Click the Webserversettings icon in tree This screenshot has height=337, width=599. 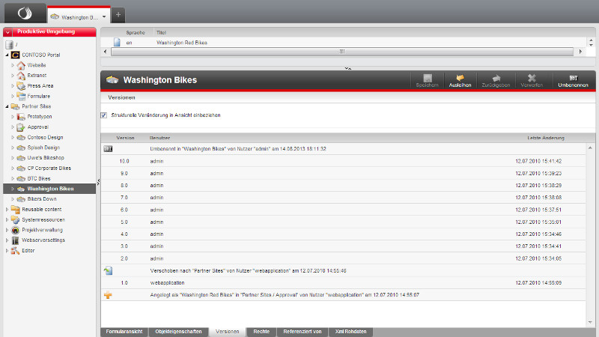click(16, 240)
